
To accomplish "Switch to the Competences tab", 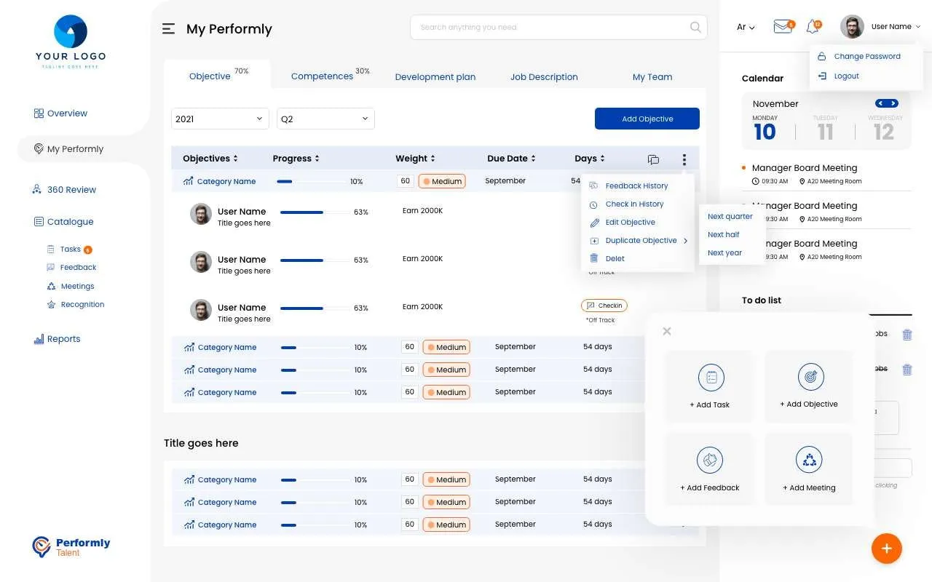I will (x=322, y=76).
